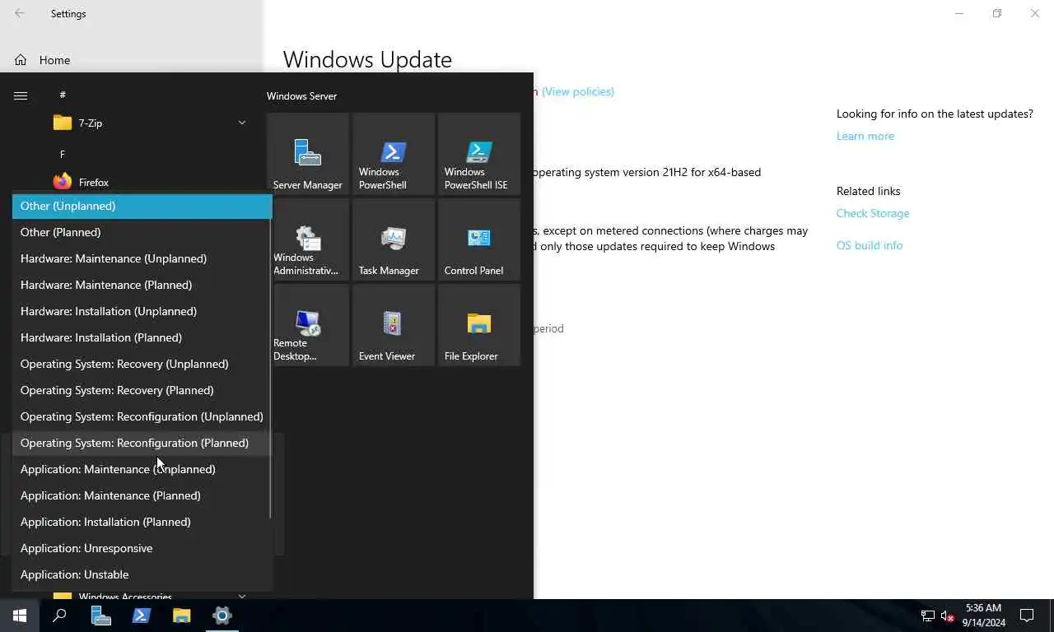The width and height of the screenshot is (1054, 632).
Task: Select Operating System: Recovery (Planned)
Action: (x=142, y=390)
